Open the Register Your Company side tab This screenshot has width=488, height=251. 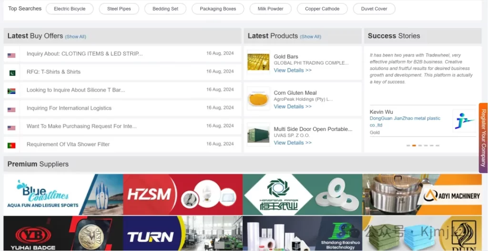coord(483,138)
